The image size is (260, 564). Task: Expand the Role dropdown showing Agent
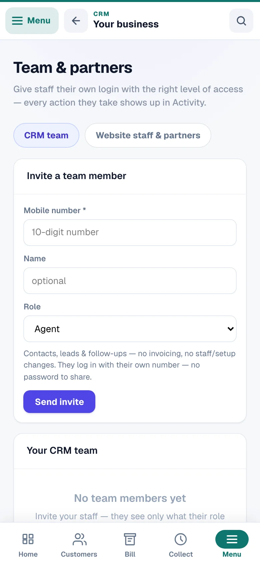[x=130, y=329]
